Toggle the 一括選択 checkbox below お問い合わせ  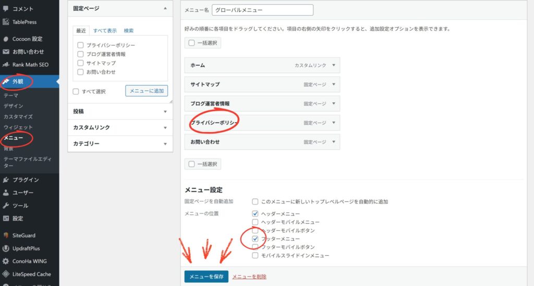coord(192,164)
